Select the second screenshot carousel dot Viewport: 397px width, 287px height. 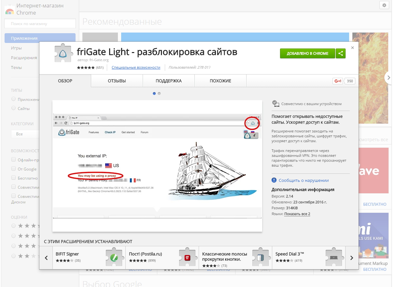[x=159, y=93]
